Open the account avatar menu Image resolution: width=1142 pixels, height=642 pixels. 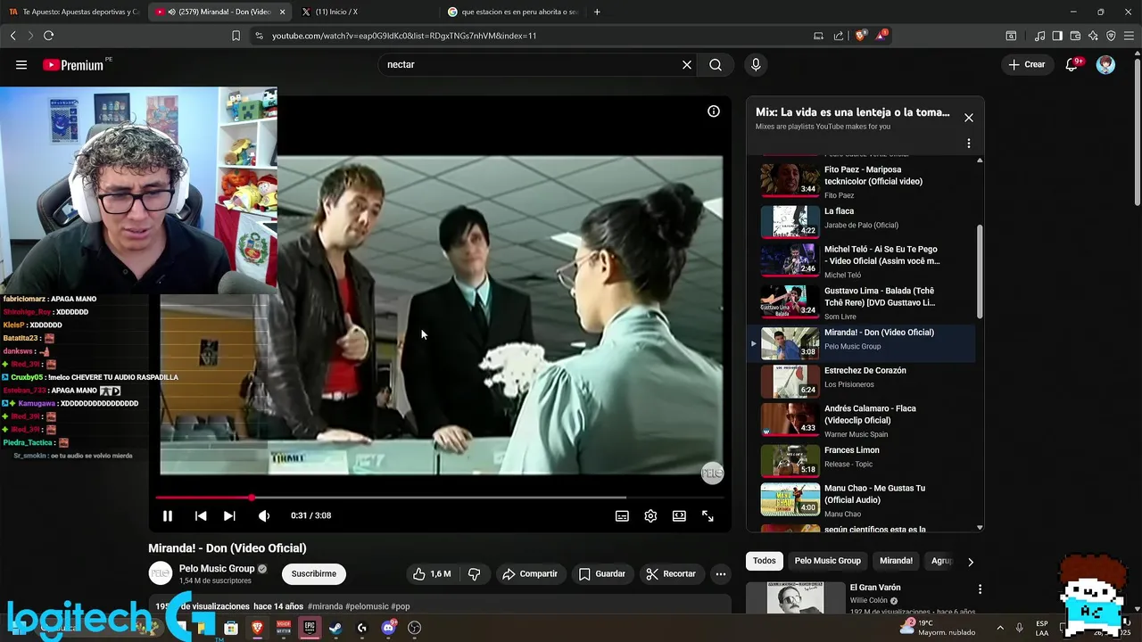pyautogui.click(x=1105, y=64)
